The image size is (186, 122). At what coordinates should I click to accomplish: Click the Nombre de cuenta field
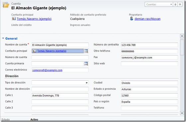coord(60,45)
